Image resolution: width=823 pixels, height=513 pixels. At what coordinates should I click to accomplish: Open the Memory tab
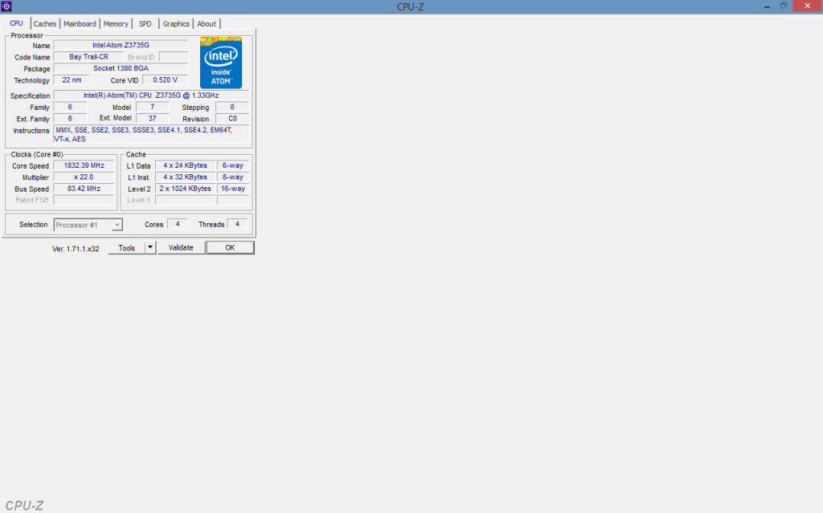click(116, 23)
